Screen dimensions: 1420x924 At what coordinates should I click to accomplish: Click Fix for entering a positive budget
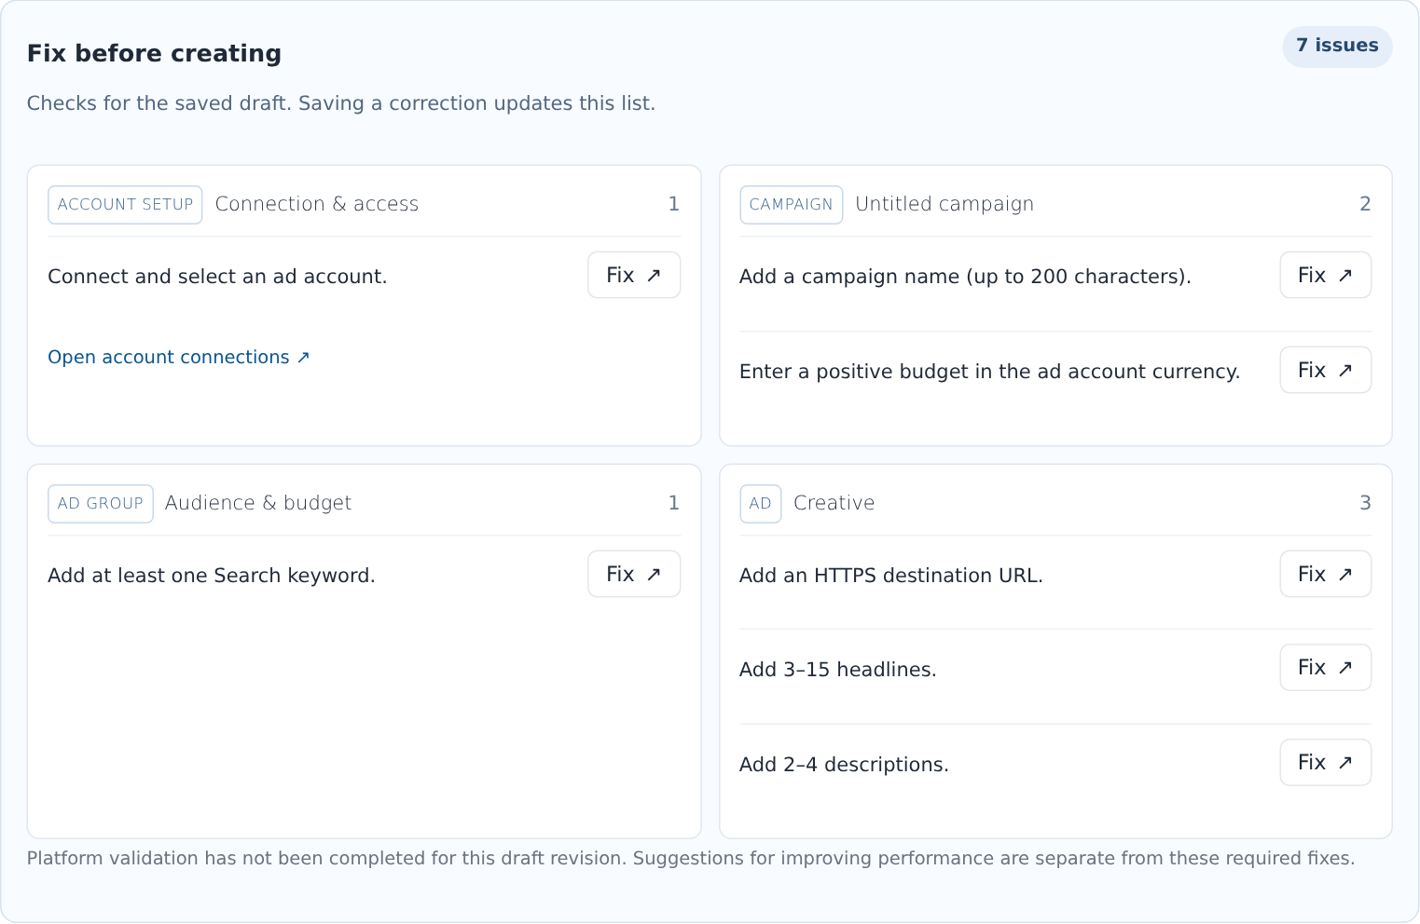click(x=1325, y=370)
